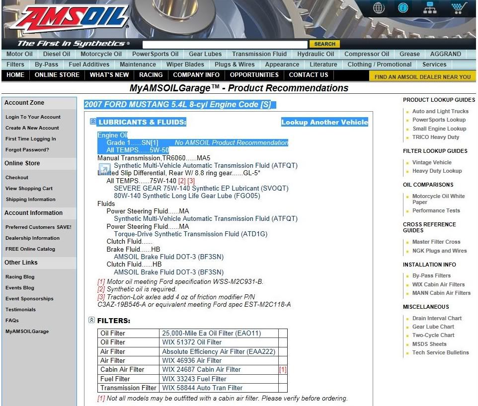Open the TRICO Heavy Duty guide

436,137
